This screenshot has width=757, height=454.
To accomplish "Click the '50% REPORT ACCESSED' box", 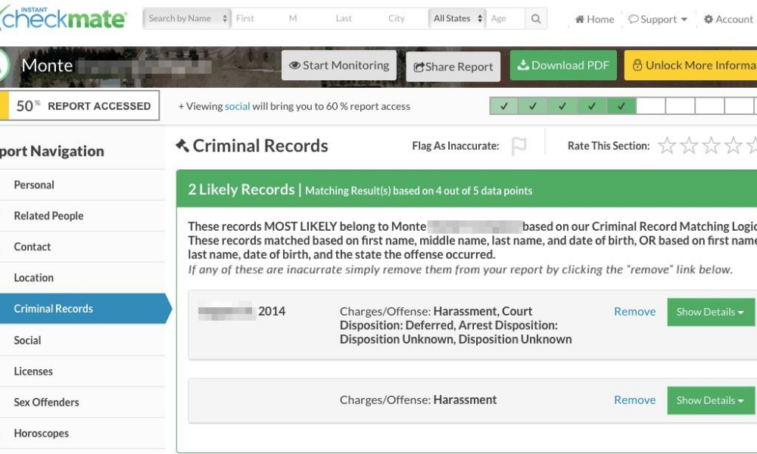I will [79, 106].
